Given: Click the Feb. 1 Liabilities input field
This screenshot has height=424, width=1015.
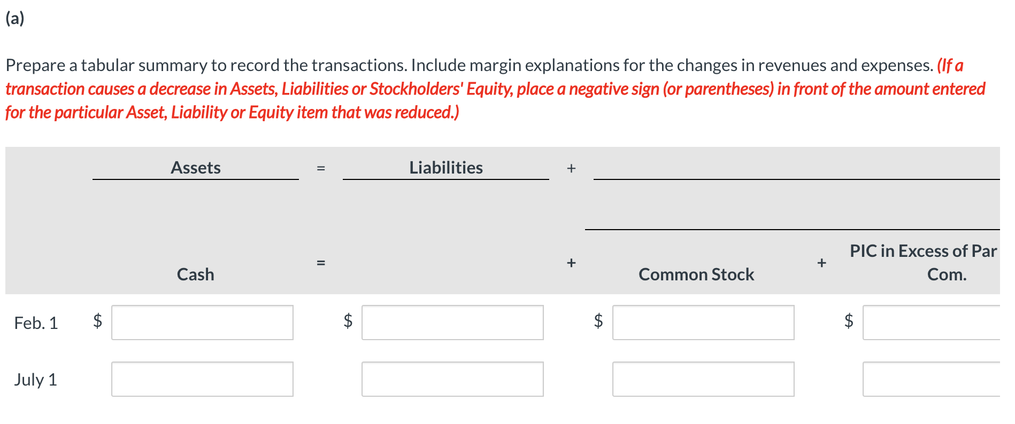Looking at the screenshot, I should coord(452,323).
